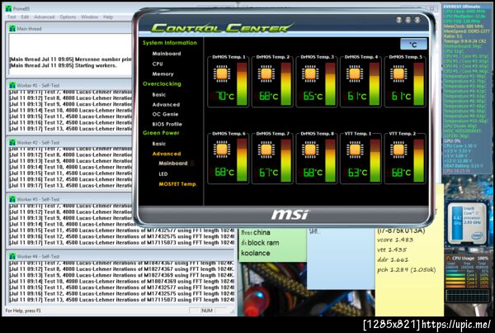Viewport: 495px width, 333px height.
Task: Select Basic under Overclocking
Action: click(158, 94)
